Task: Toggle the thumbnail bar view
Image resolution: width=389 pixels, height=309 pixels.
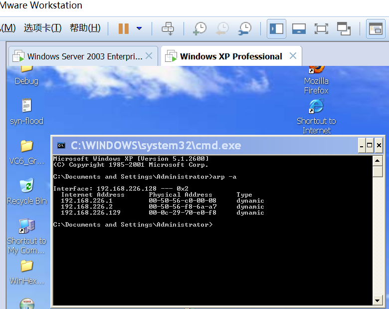Action: 299,28
